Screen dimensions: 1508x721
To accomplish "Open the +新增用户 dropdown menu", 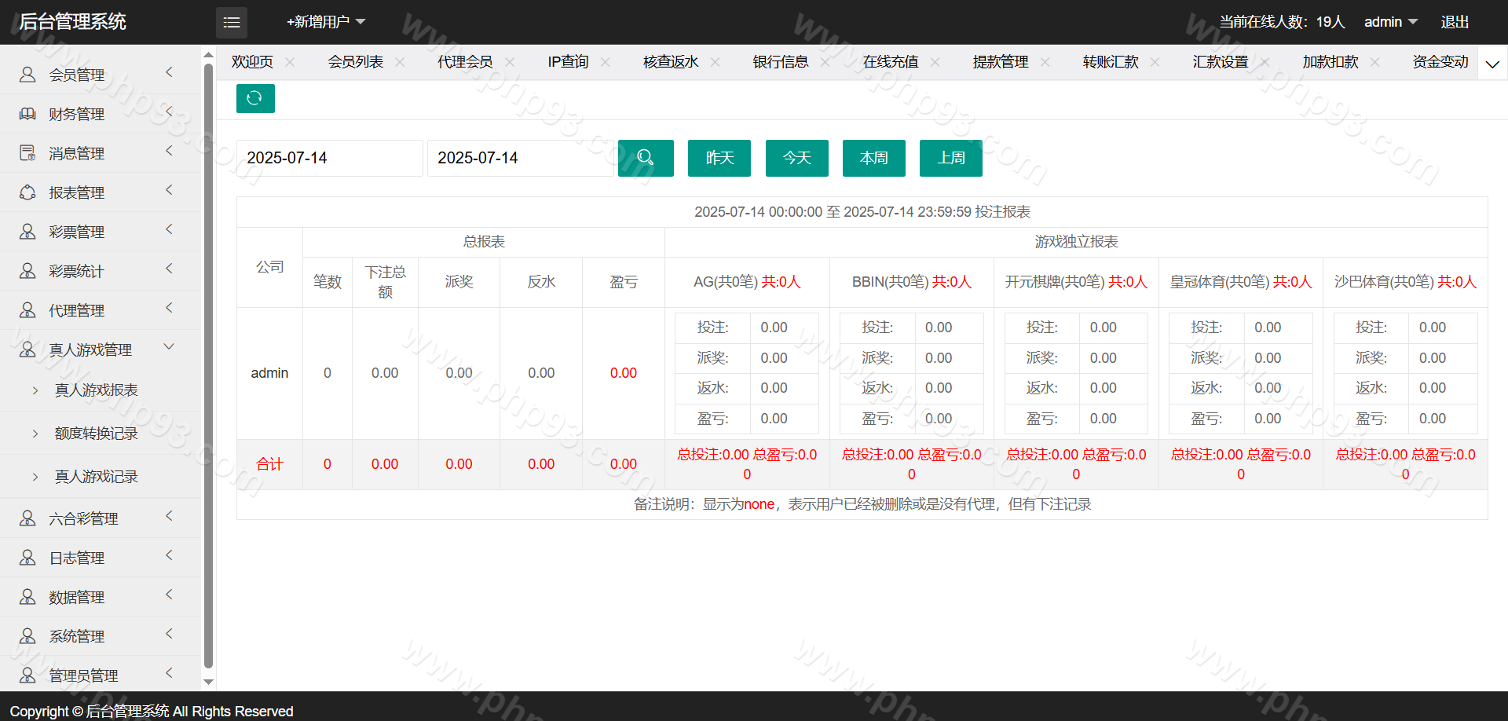I will 326,22.
